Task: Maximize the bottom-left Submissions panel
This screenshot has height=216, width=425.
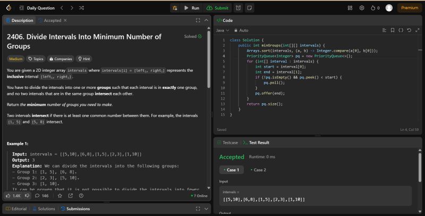Action: point(198,209)
